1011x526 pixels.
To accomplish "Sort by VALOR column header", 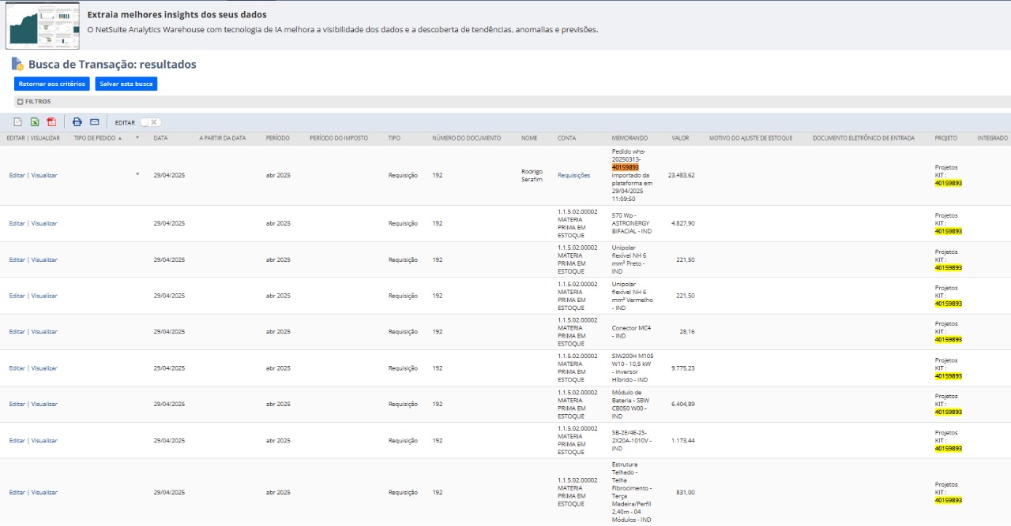I will (680, 138).
